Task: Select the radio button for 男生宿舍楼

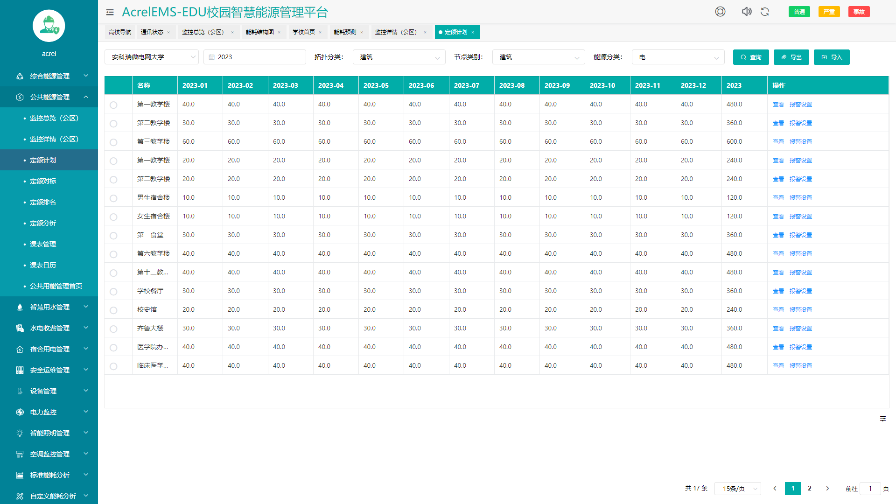Action: tap(113, 198)
